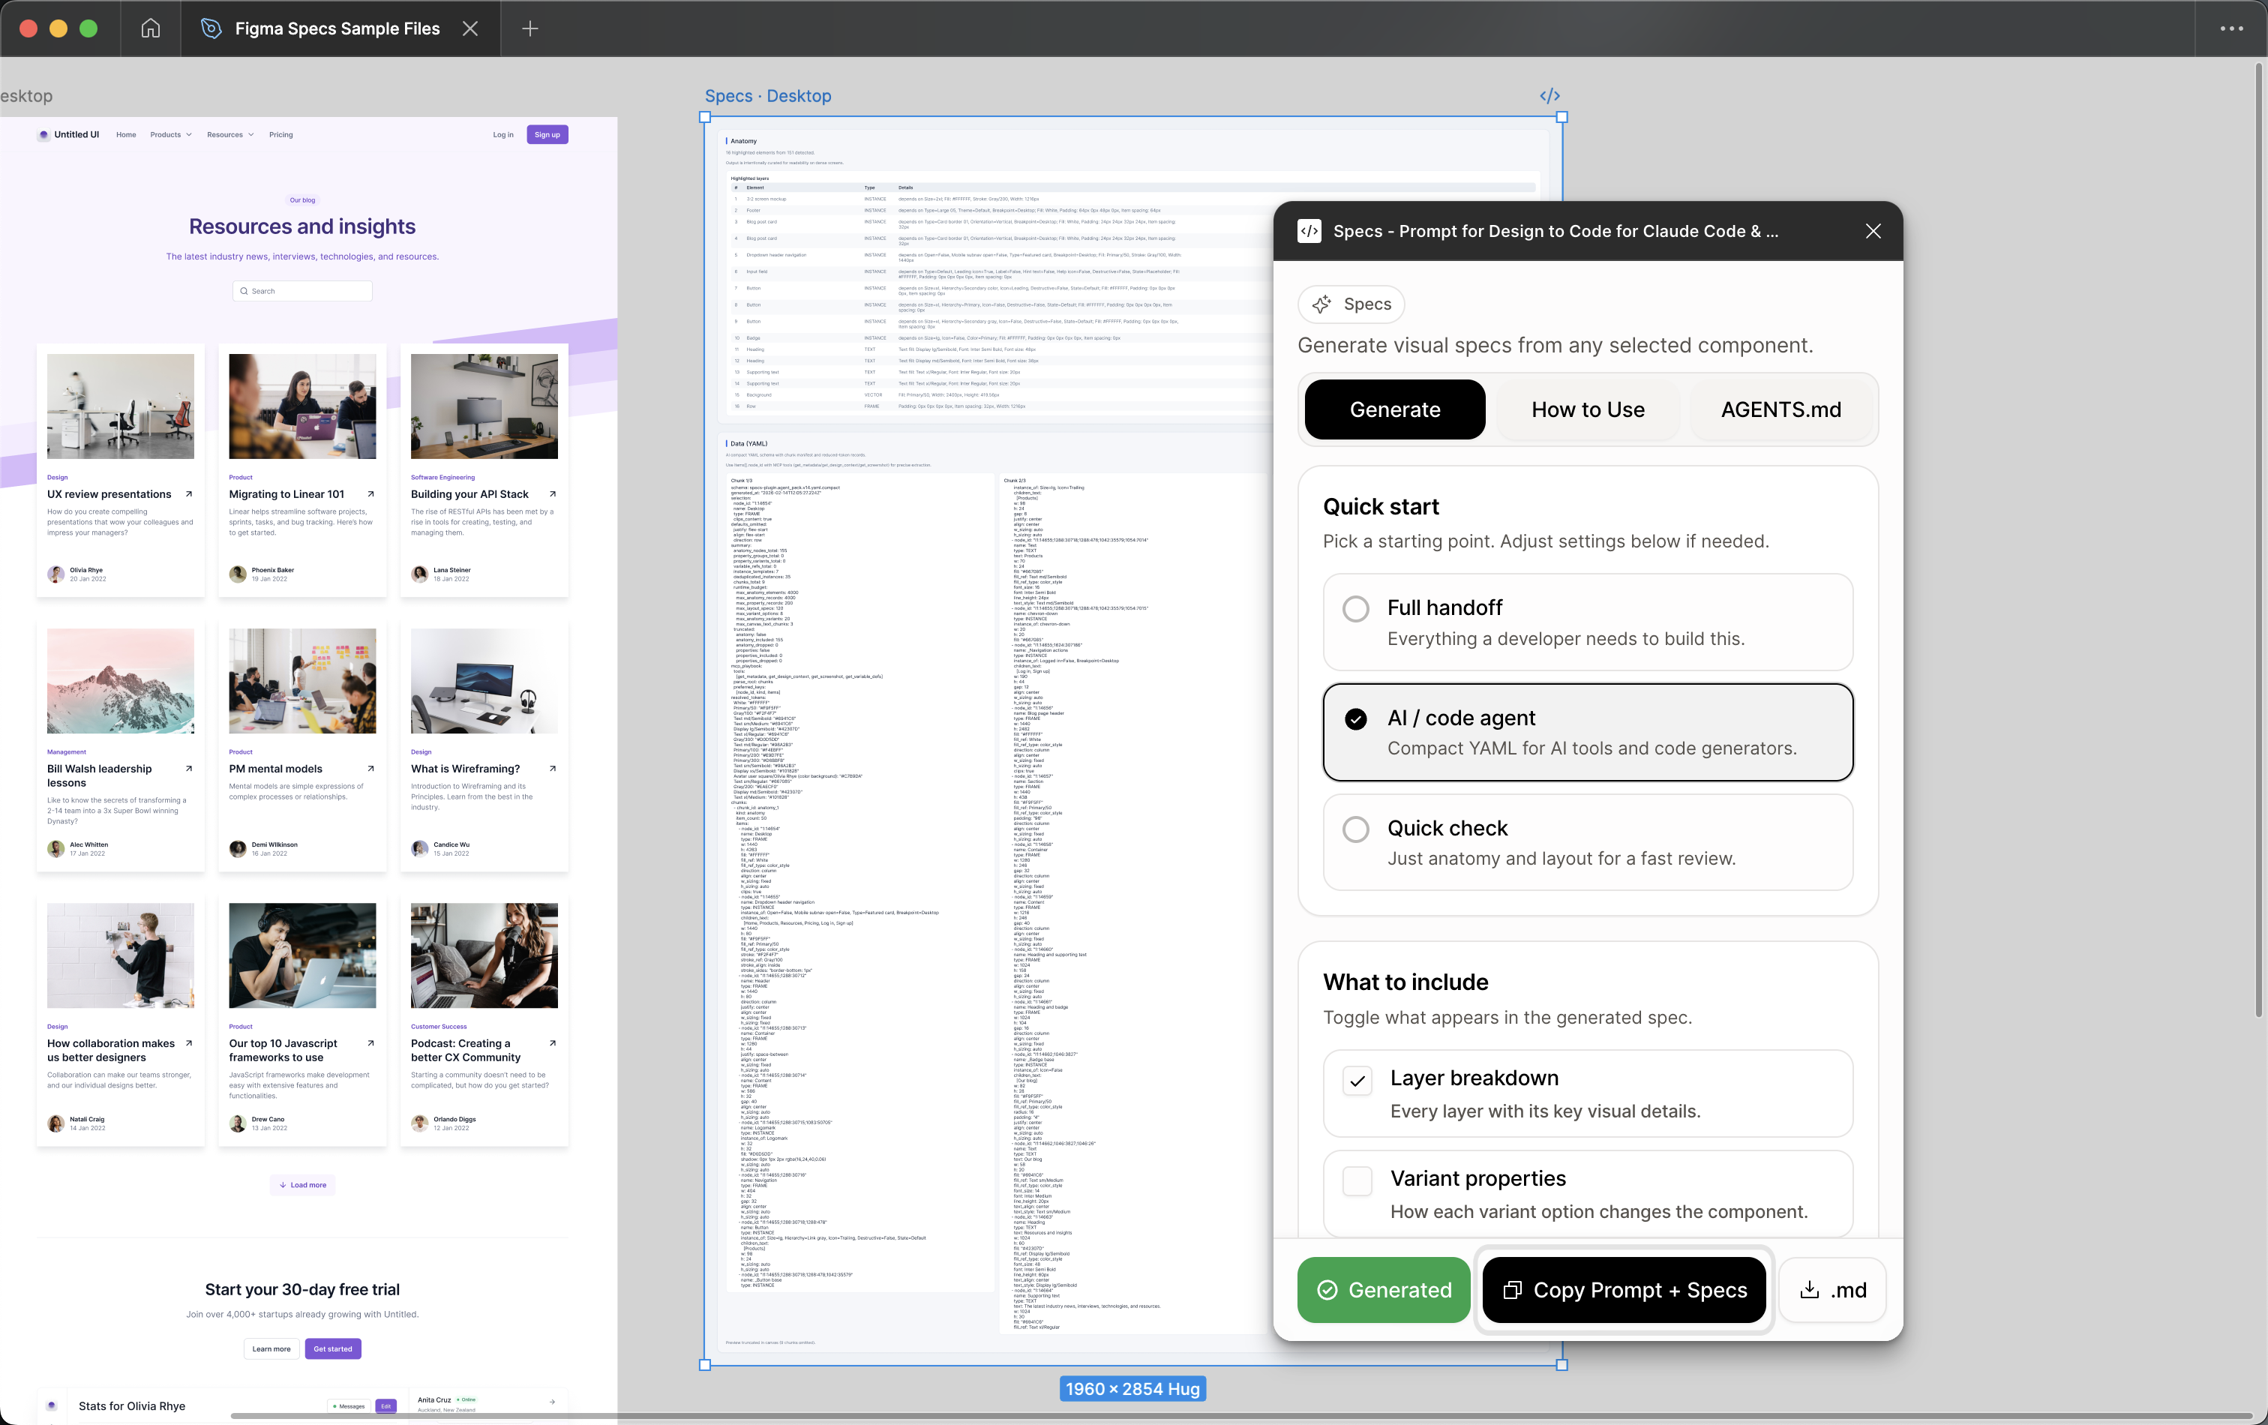This screenshot has width=2268, height=1425.
Task: Select the Full handoff option
Action: pos(1356,608)
